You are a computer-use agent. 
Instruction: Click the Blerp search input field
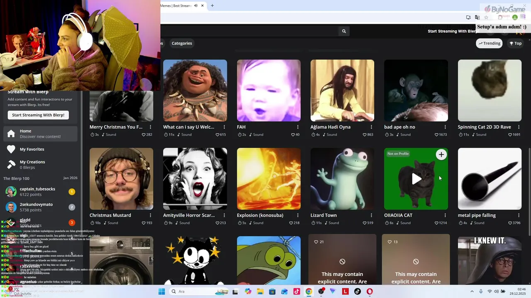tap(249, 31)
